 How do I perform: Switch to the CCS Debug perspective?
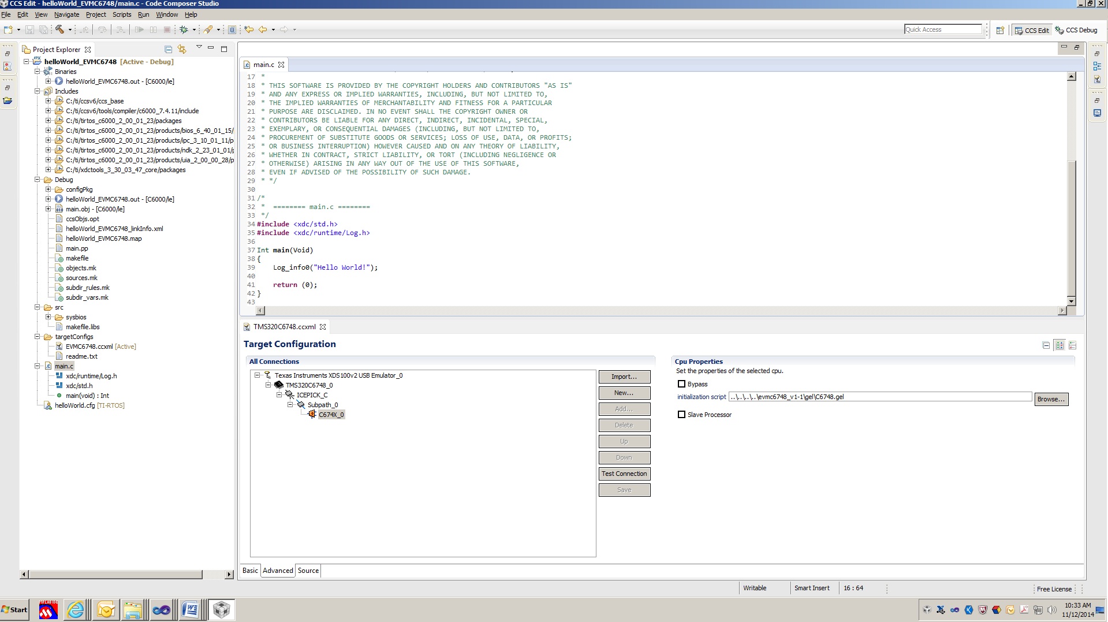1077,30
